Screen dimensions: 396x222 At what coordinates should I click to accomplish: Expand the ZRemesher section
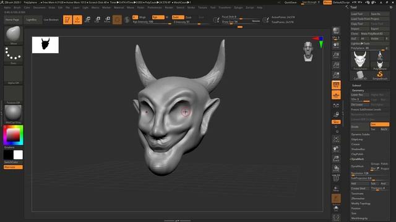[358, 199]
